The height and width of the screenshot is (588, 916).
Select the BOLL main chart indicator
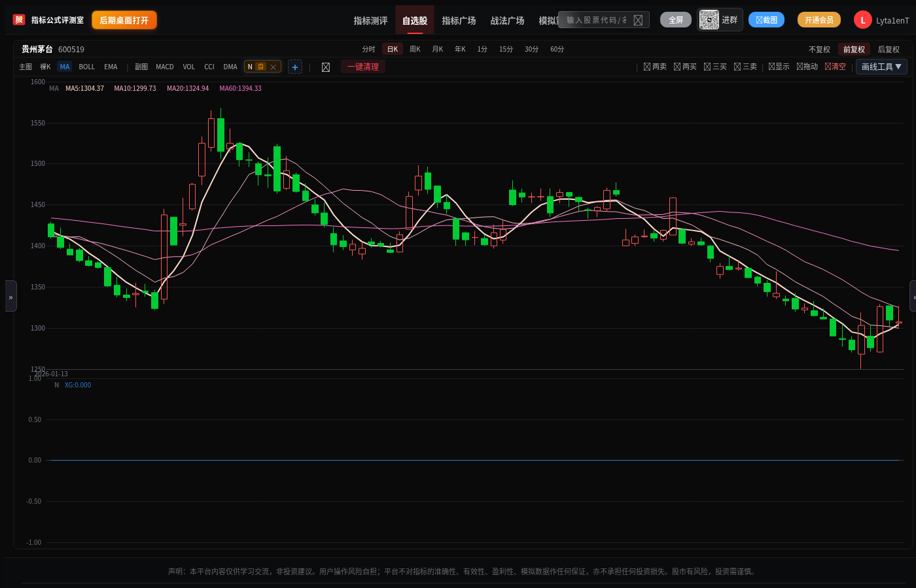pos(87,67)
